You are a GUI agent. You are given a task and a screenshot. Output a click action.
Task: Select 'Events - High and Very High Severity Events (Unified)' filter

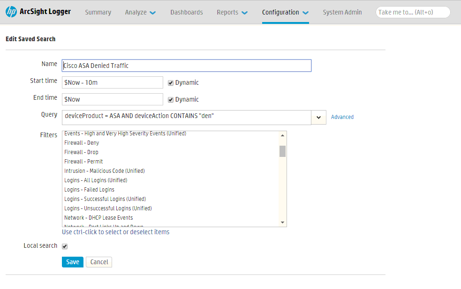tap(125, 133)
